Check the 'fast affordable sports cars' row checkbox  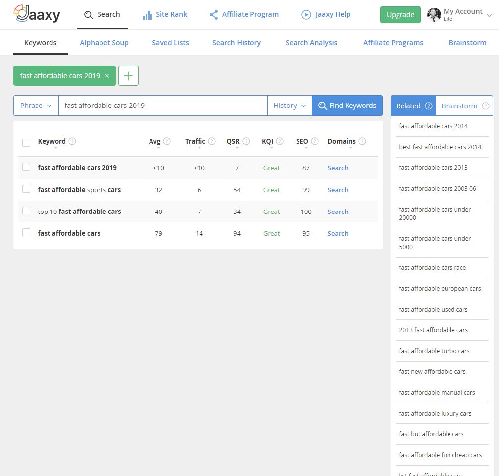[x=26, y=189]
